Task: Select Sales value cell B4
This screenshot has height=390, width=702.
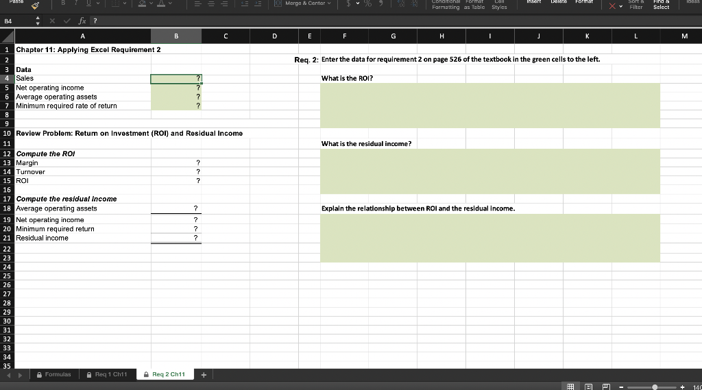Action: (x=176, y=79)
